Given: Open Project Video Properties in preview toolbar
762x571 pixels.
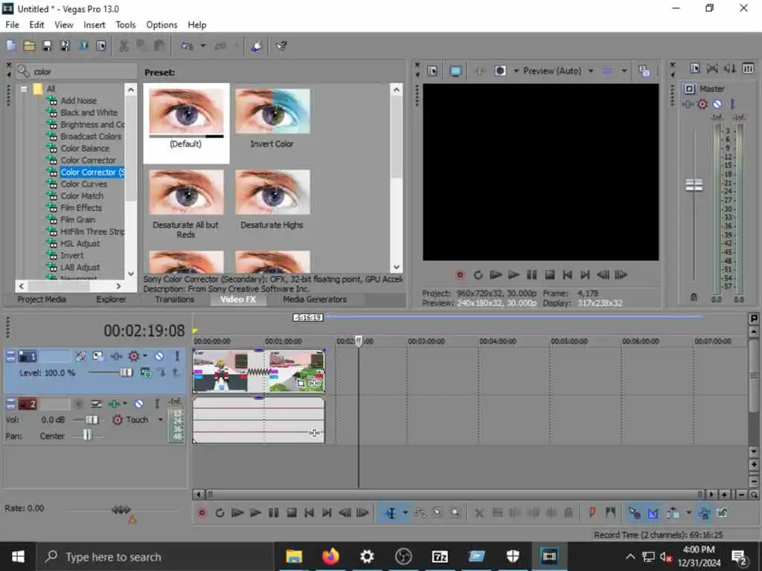Looking at the screenshot, I should [x=432, y=71].
